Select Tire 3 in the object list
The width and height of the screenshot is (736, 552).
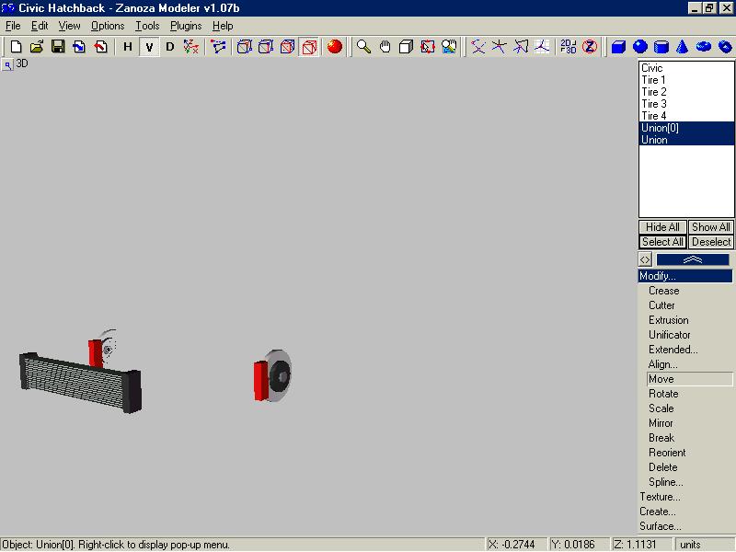tap(654, 104)
